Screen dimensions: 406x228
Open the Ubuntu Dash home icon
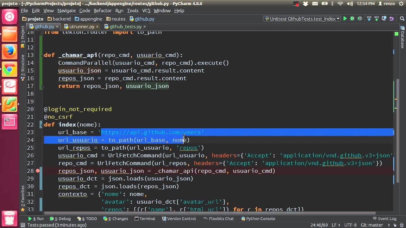click(x=10, y=16)
